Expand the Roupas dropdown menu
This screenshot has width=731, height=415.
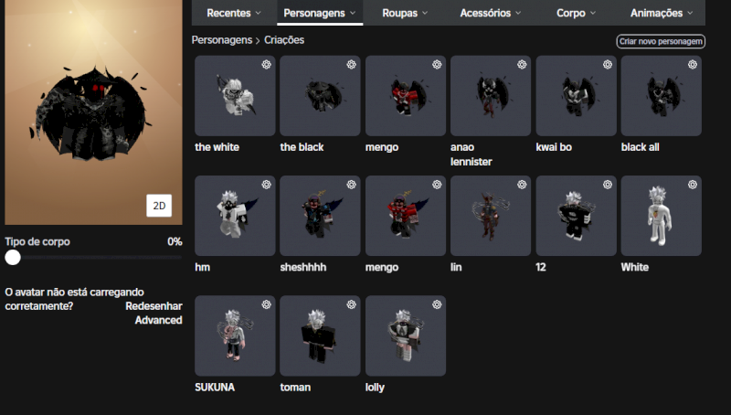[x=405, y=13]
